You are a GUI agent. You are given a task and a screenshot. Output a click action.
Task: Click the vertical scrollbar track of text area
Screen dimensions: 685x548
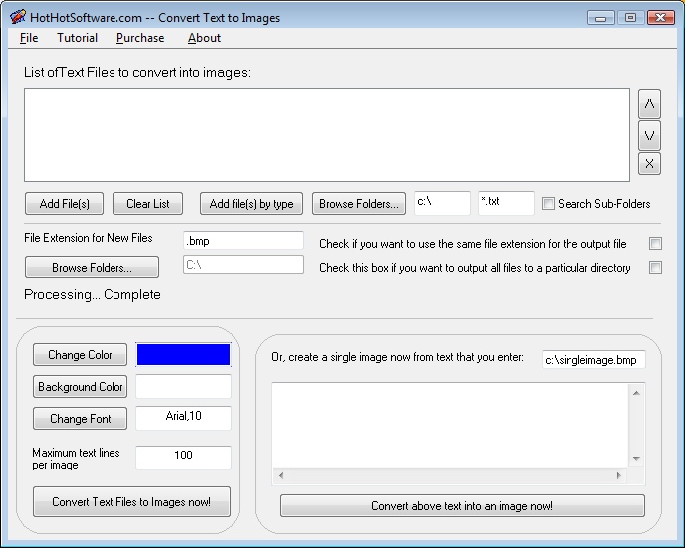(x=636, y=427)
